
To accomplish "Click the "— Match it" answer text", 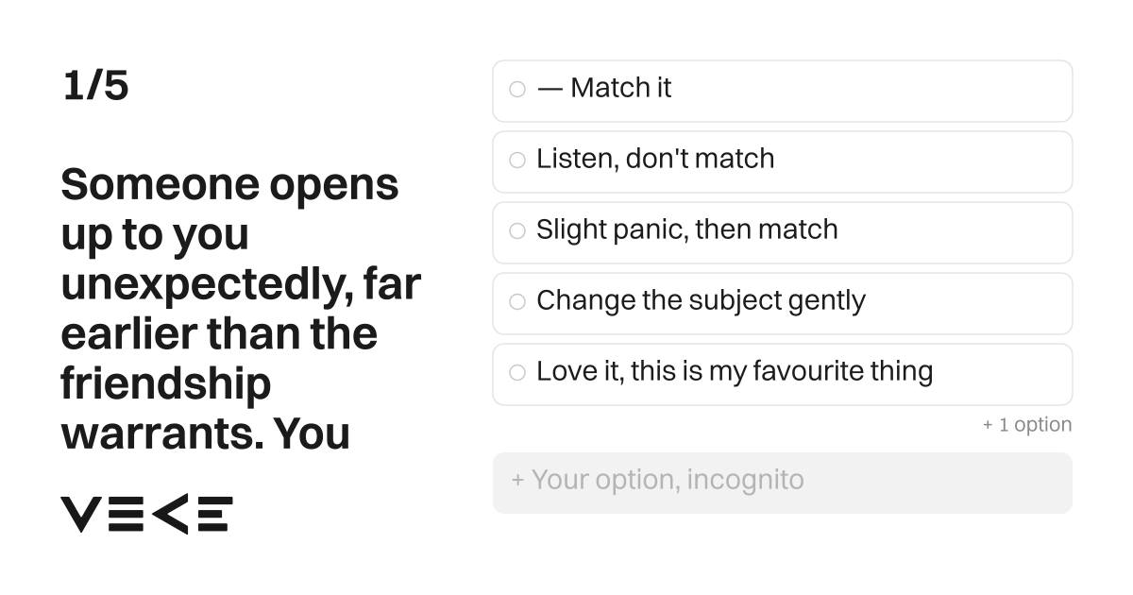I will [604, 88].
